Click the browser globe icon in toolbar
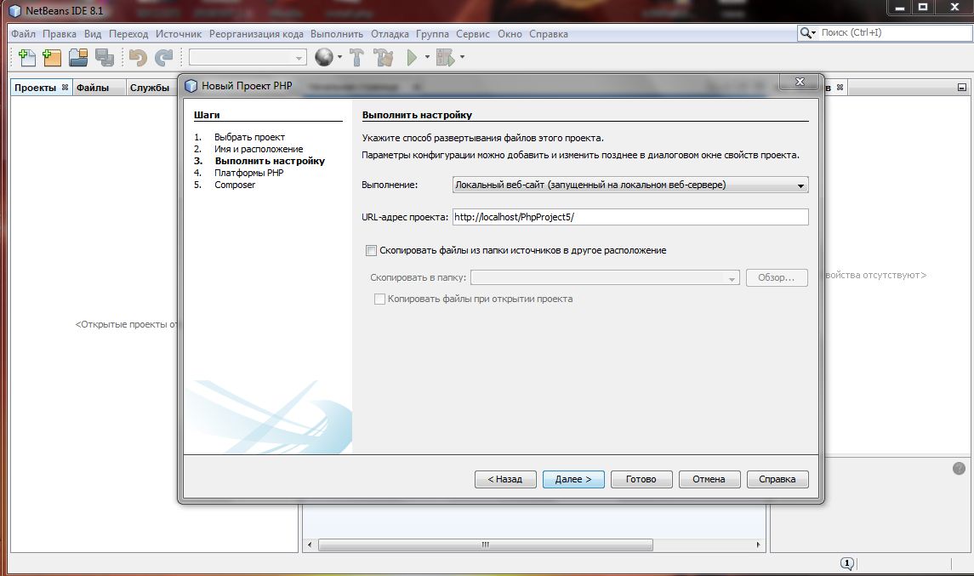The image size is (974, 576). [323, 57]
